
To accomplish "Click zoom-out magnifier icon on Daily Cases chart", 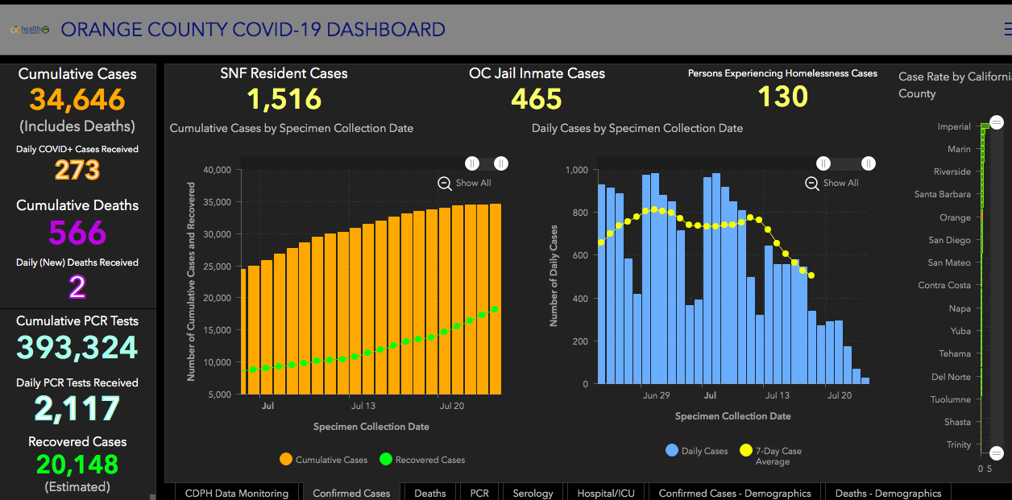I will point(812,183).
